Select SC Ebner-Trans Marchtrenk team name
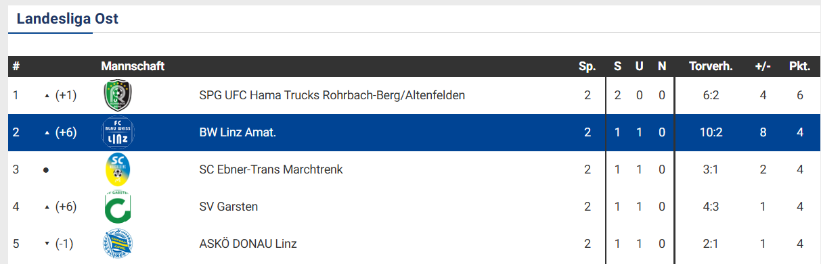The height and width of the screenshot is (264, 821). pyautogui.click(x=271, y=169)
